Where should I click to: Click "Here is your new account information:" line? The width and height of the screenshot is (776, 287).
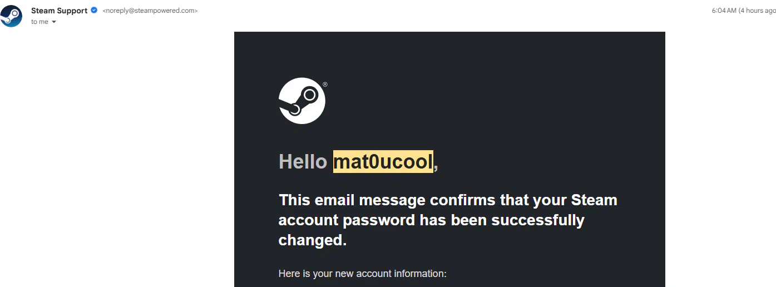tap(362, 274)
